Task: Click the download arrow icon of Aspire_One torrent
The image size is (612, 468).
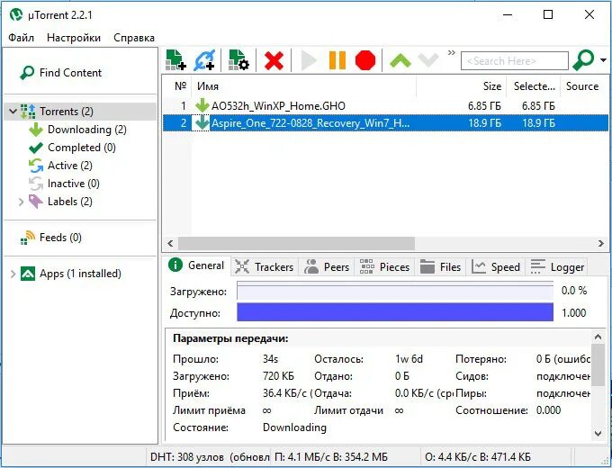Action: [202, 123]
